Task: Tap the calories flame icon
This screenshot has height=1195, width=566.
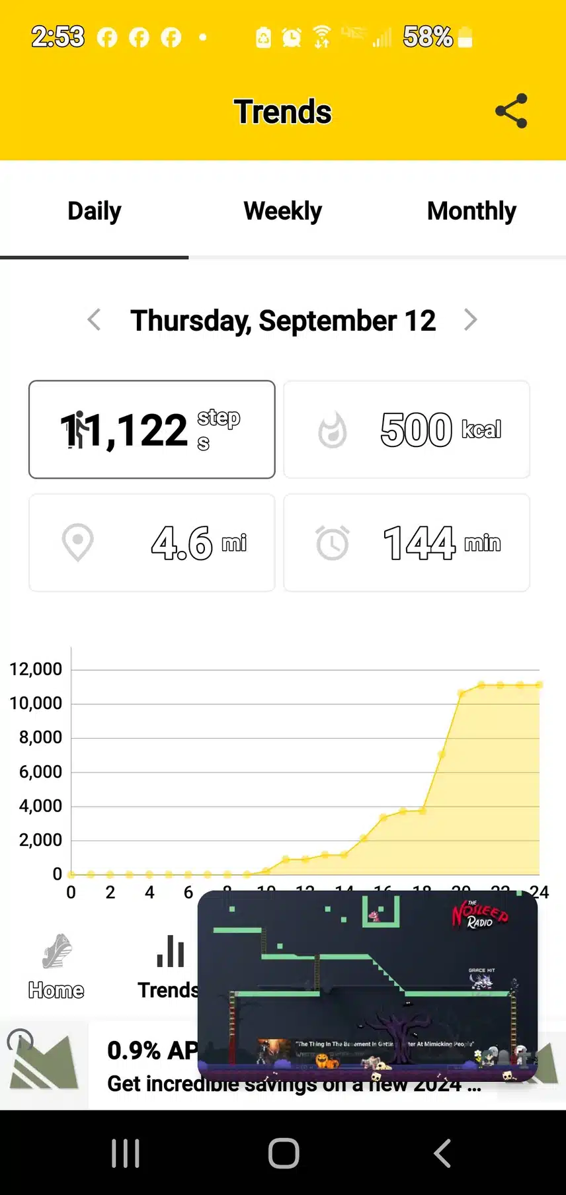Action: (x=333, y=430)
